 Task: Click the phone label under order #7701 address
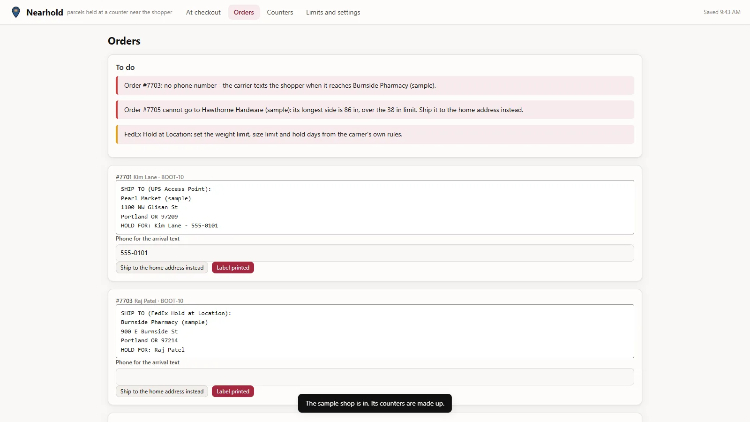(x=148, y=239)
